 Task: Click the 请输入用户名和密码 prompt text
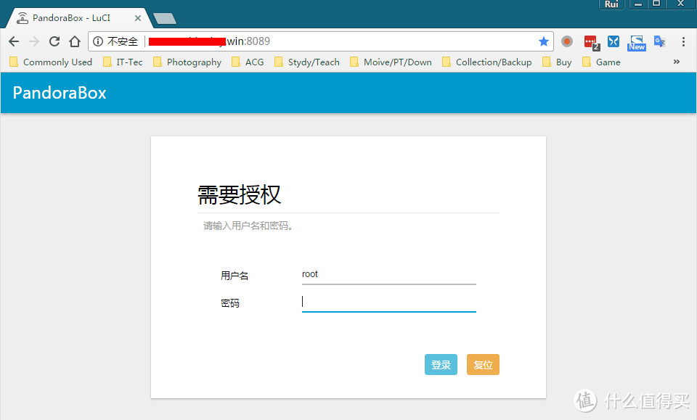tap(248, 226)
